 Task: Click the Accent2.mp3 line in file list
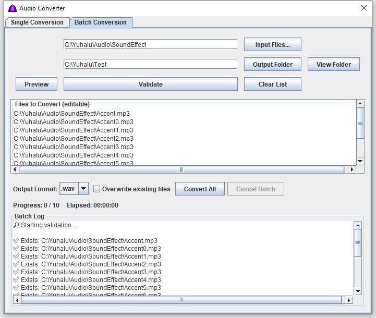[74, 139]
